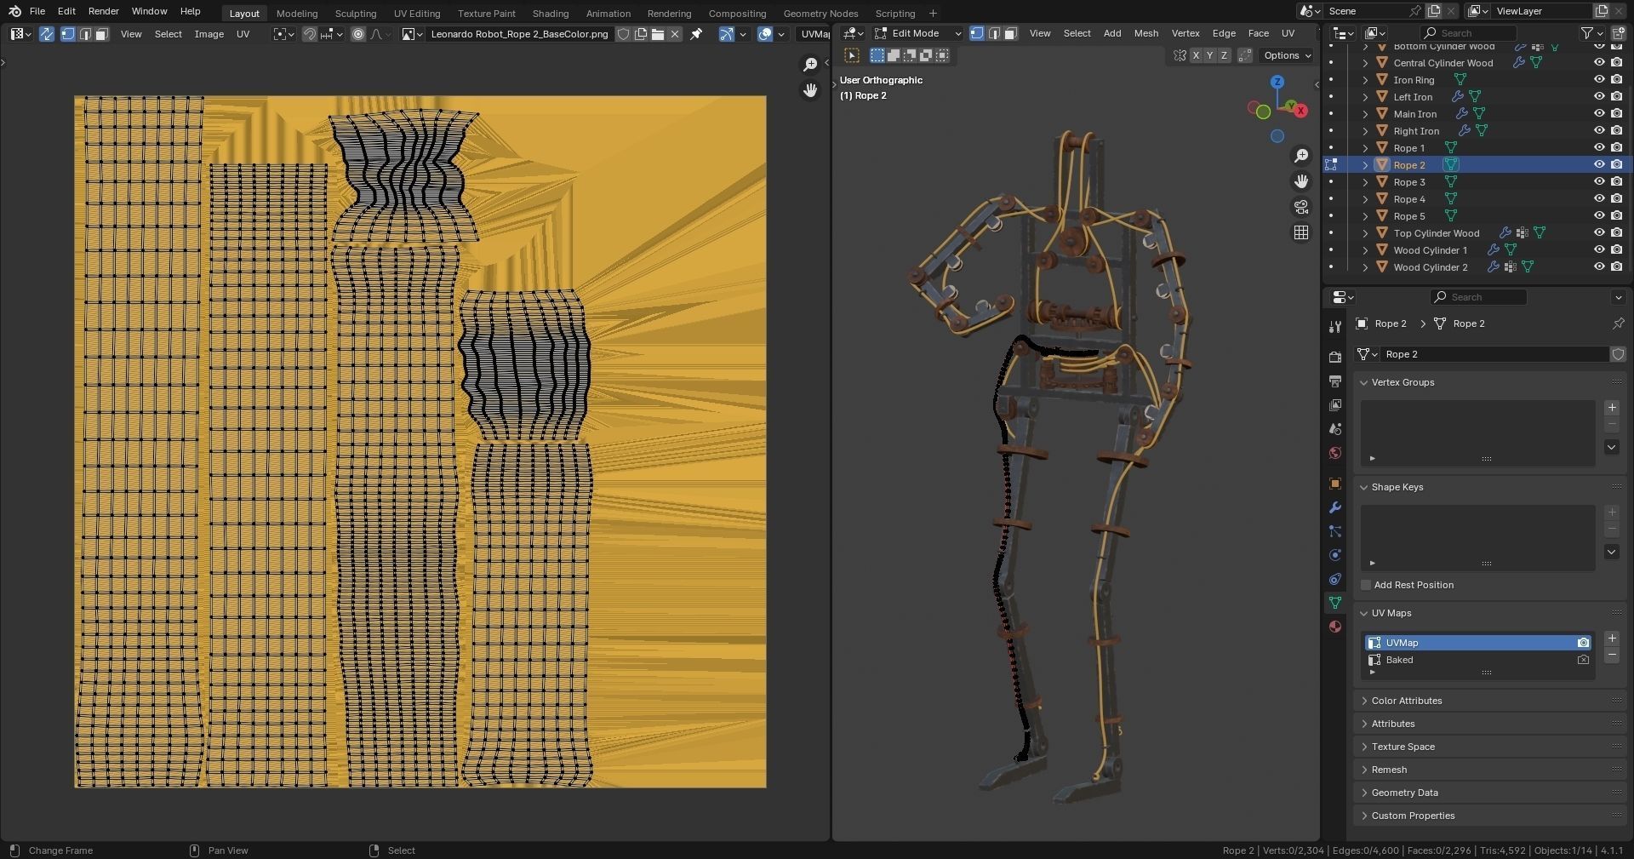This screenshot has height=859, width=1634.
Task: Select face select mode in 3D viewport
Action: click(x=1010, y=33)
